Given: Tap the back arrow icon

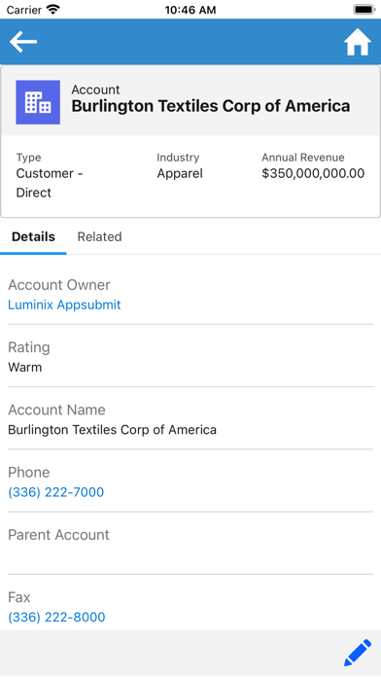Looking at the screenshot, I should click(23, 42).
